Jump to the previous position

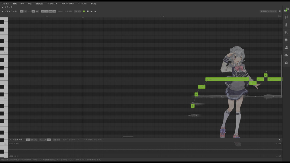point(92,11)
